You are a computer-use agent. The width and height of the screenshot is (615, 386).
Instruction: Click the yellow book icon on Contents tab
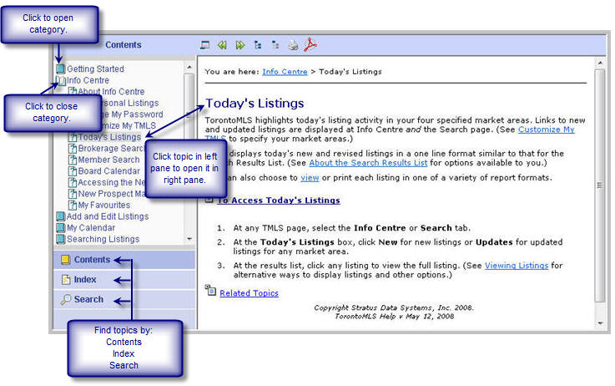tap(65, 260)
